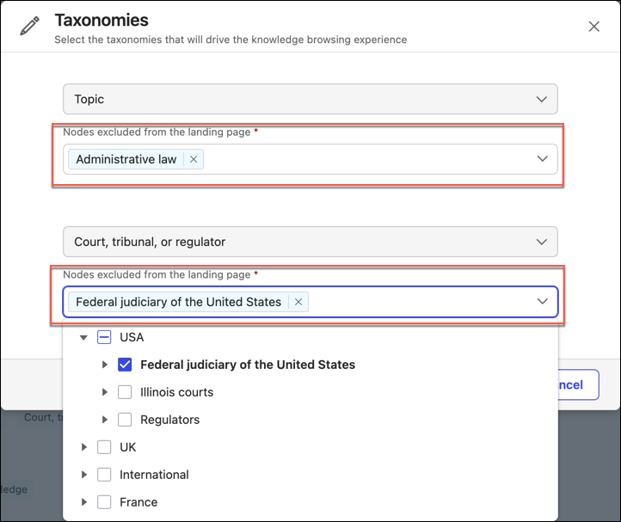Tick the UK checkbox
Screen dimensions: 621x522
coord(105,447)
